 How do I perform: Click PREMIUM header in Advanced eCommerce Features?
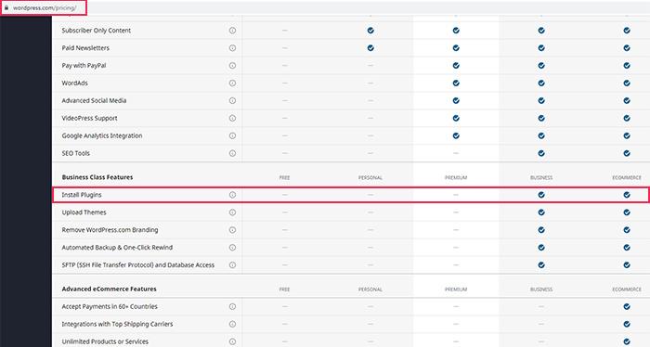coord(456,289)
